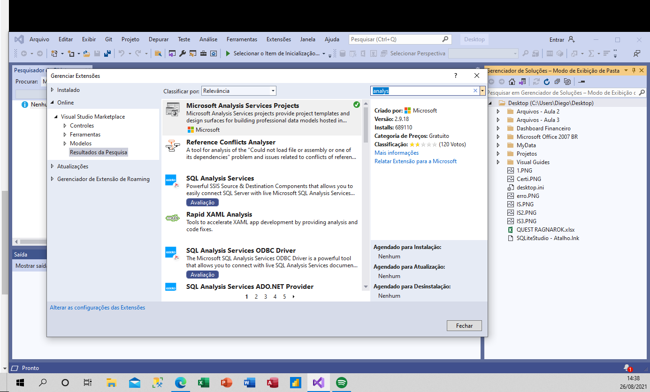Open the Depurar menu

click(159, 39)
